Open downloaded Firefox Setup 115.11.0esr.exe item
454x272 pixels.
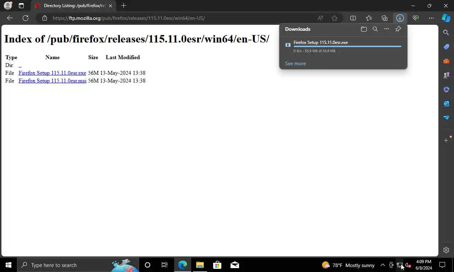coord(321,42)
